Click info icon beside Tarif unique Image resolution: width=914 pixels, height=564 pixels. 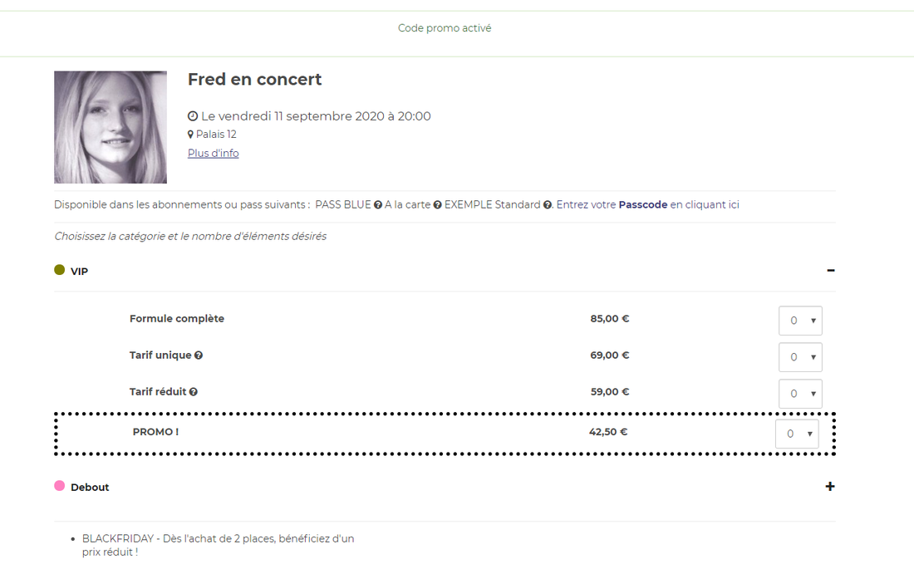(x=199, y=356)
